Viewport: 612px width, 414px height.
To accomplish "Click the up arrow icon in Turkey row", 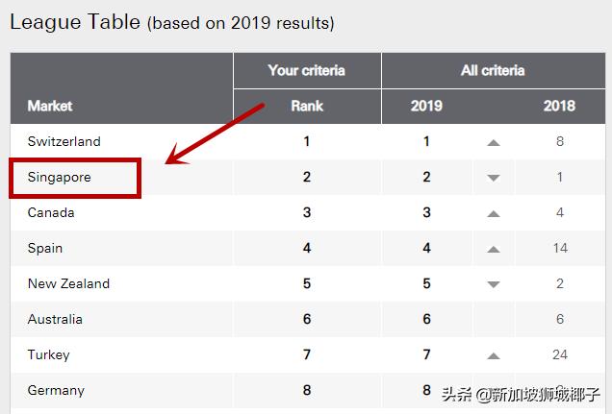I will pyautogui.click(x=494, y=355).
